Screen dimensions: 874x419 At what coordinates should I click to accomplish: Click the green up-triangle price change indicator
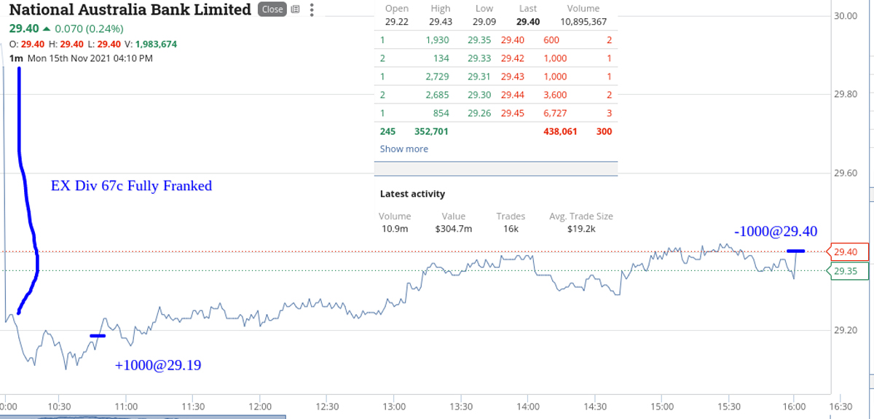(47, 29)
